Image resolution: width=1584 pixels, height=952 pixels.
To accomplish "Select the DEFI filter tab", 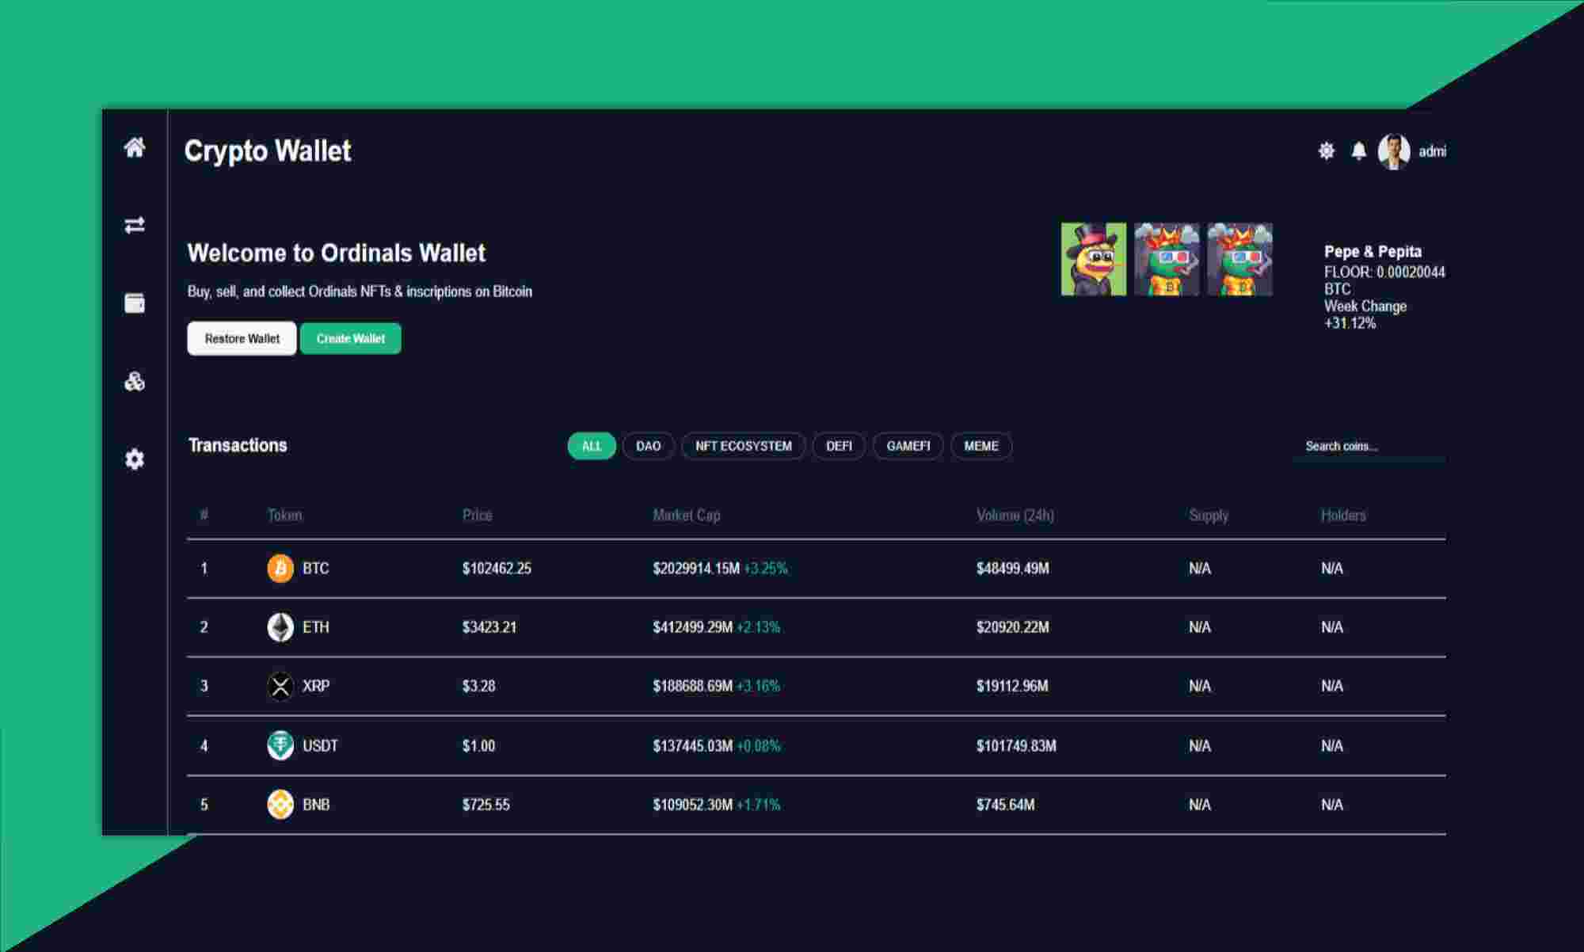I will click(x=839, y=446).
